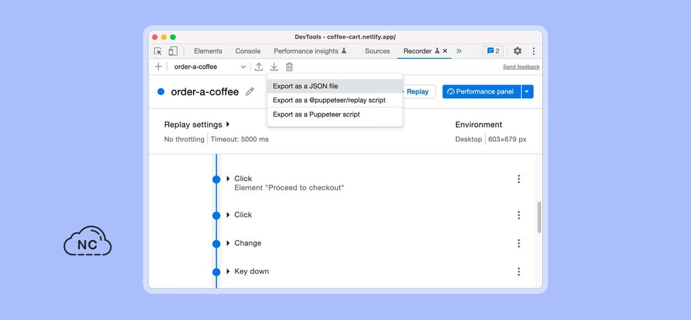This screenshot has width=691, height=320.
Task: Click the timeline dot for Key down step
Action: [x=216, y=272]
